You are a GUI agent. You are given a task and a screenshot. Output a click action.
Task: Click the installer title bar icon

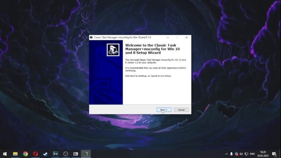(91, 37)
